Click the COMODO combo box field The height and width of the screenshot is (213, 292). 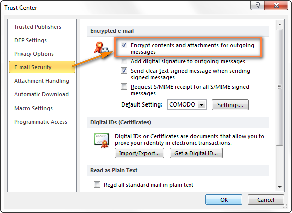click(187, 104)
